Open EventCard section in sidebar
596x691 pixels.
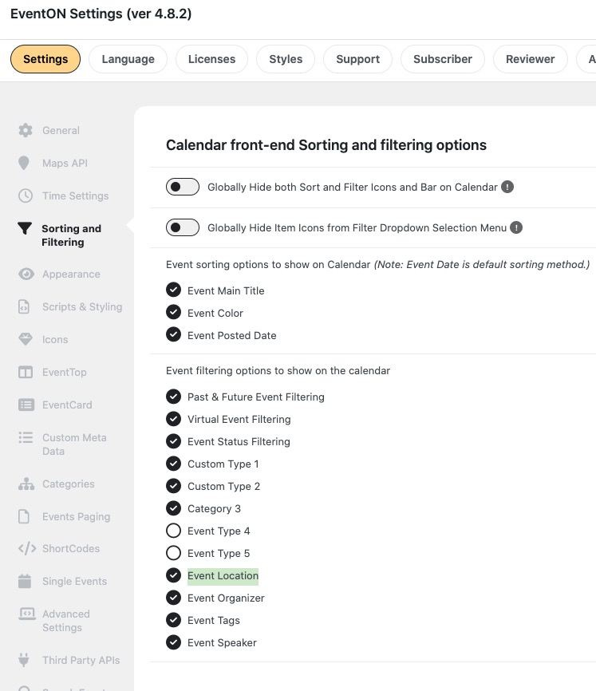[x=67, y=405]
